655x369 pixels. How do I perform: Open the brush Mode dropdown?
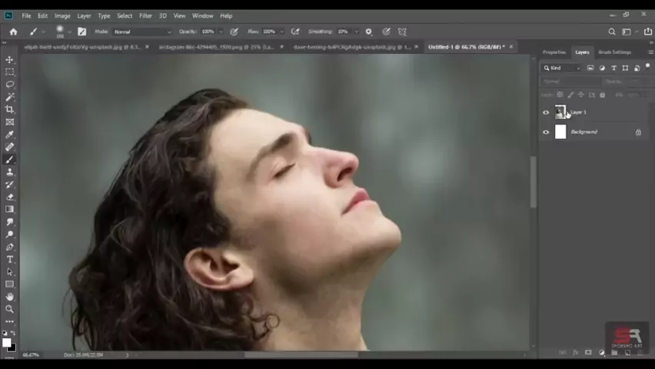142,32
